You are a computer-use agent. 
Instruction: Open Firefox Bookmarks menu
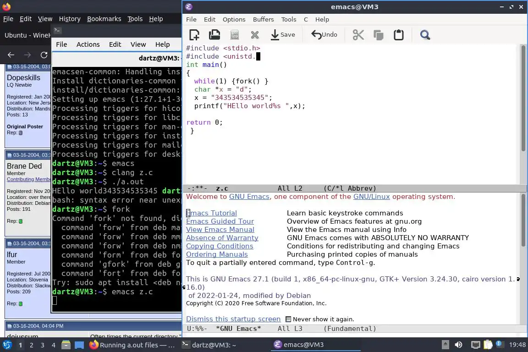(x=104, y=19)
